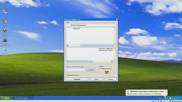Click the red security alert tray icon
182x102 pixels.
point(168,98)
